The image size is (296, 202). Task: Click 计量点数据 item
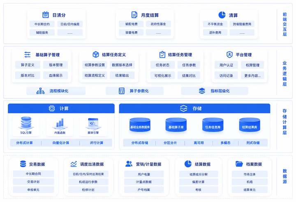tap(144, 182)
